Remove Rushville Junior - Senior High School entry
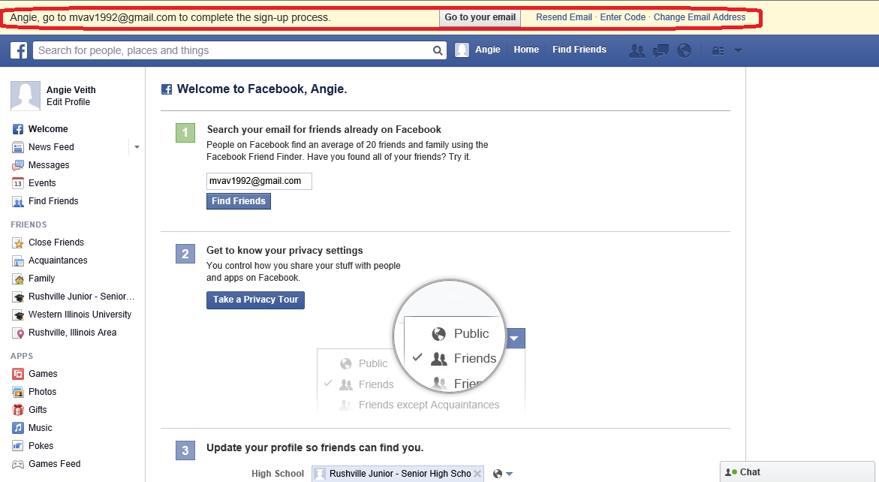Image resolution: width=879 pixels, height=482 pixels. pos(477,474)
